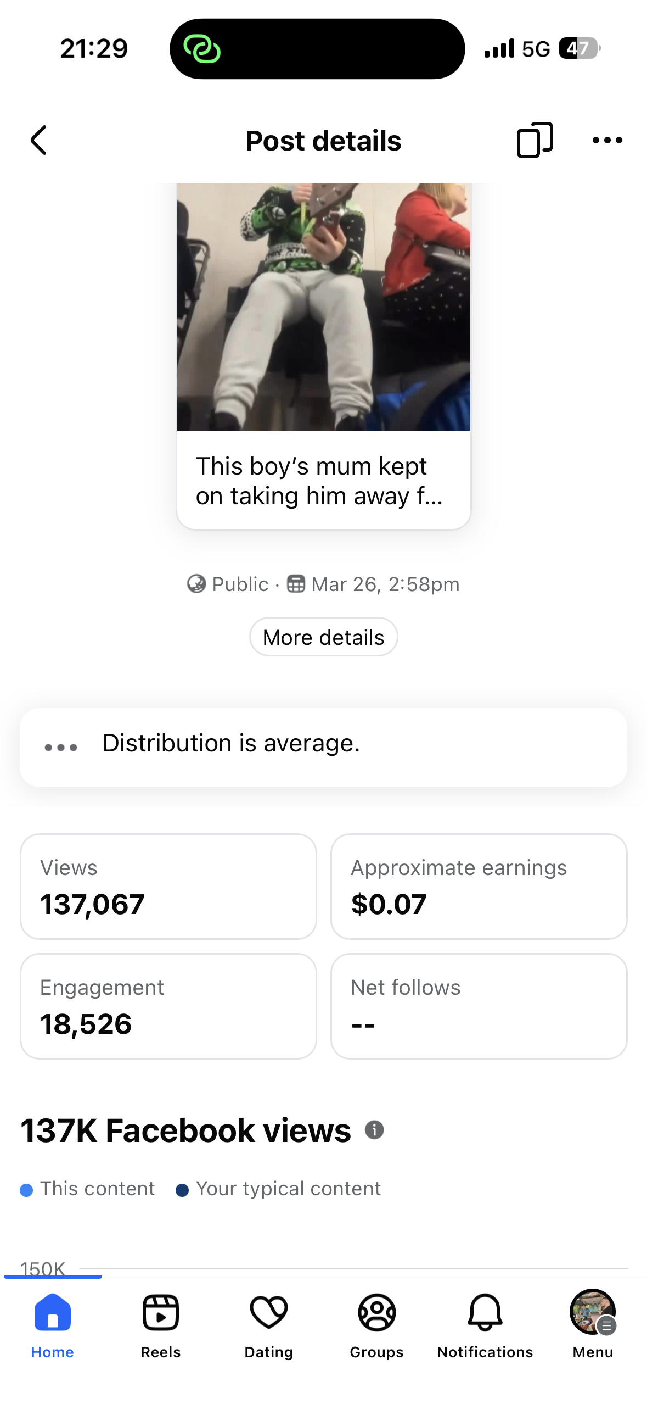Tap the info icon beside Facebook views

pyautogui.click(x=374, y=1130)
